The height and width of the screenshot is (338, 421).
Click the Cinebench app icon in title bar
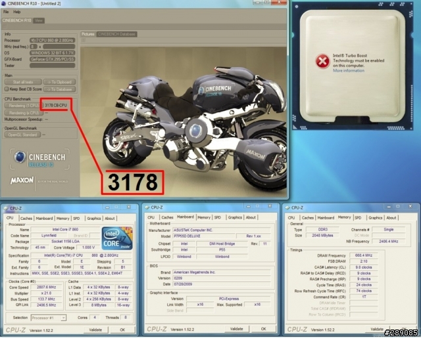point(3,3)
